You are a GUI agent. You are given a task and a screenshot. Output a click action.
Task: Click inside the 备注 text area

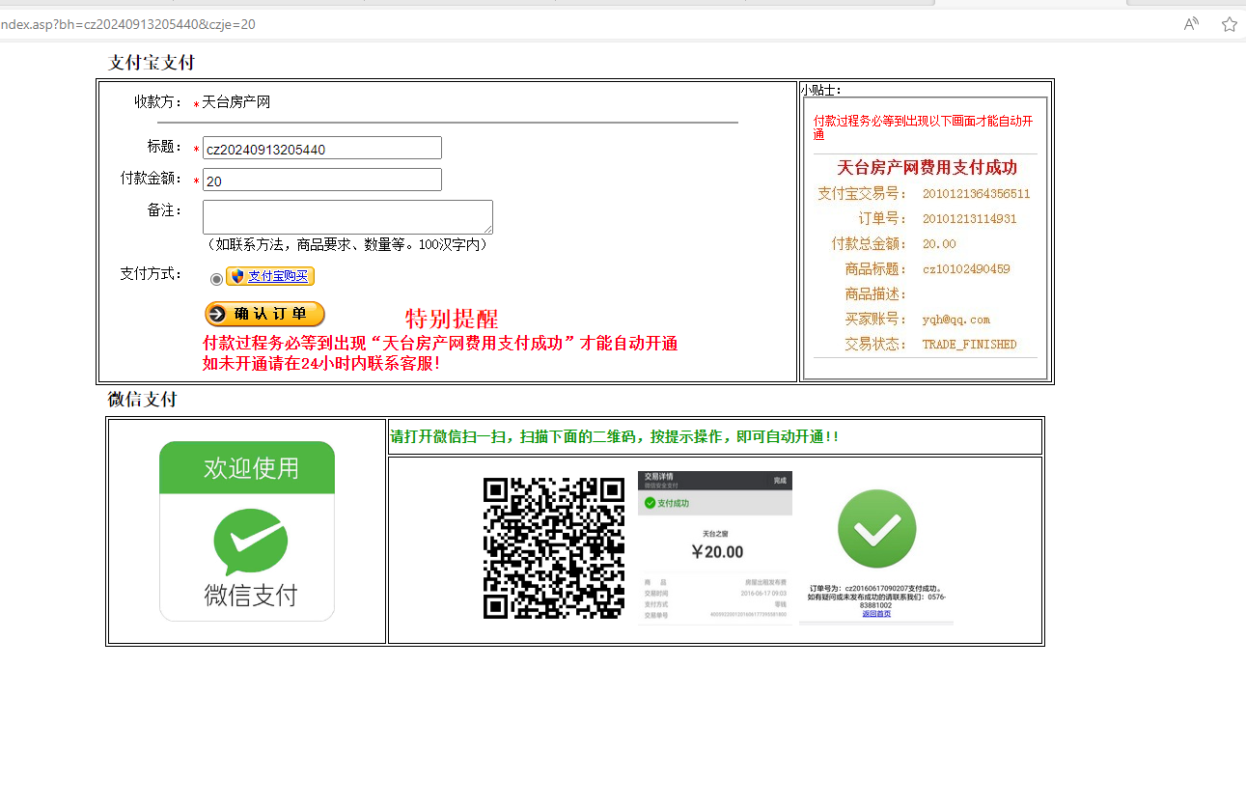tap(347, 216)
